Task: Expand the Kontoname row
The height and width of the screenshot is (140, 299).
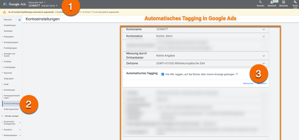Action: [x=263, y=29]
